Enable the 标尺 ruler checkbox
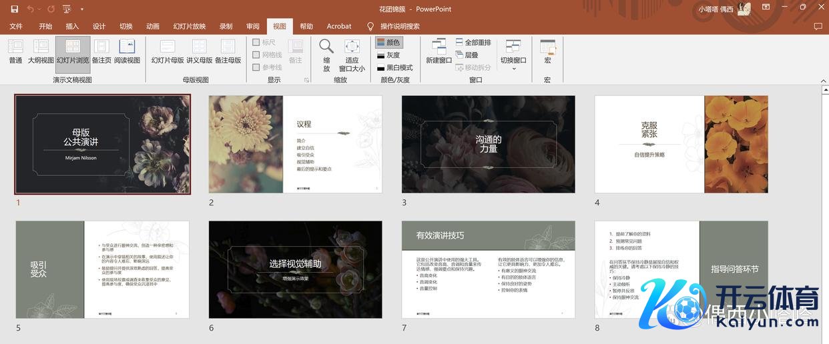The image size is (829, 344). (256, 43)
